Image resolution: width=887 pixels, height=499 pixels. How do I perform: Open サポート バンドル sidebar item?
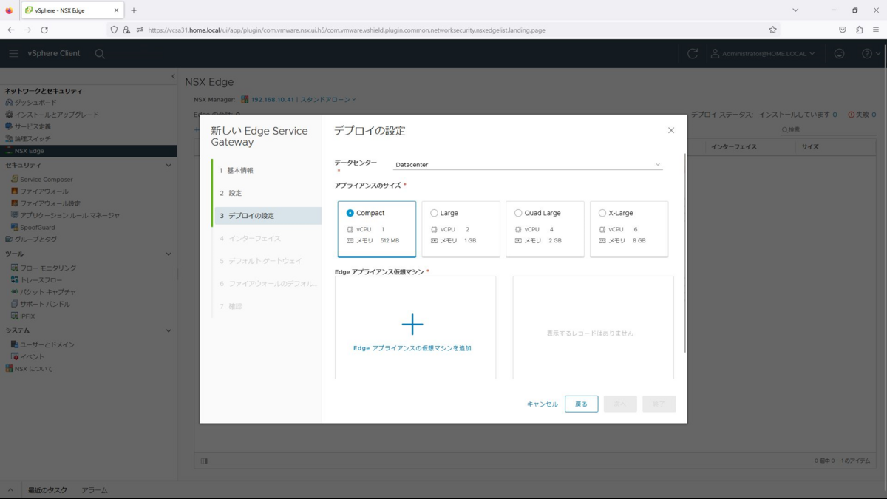45,304
